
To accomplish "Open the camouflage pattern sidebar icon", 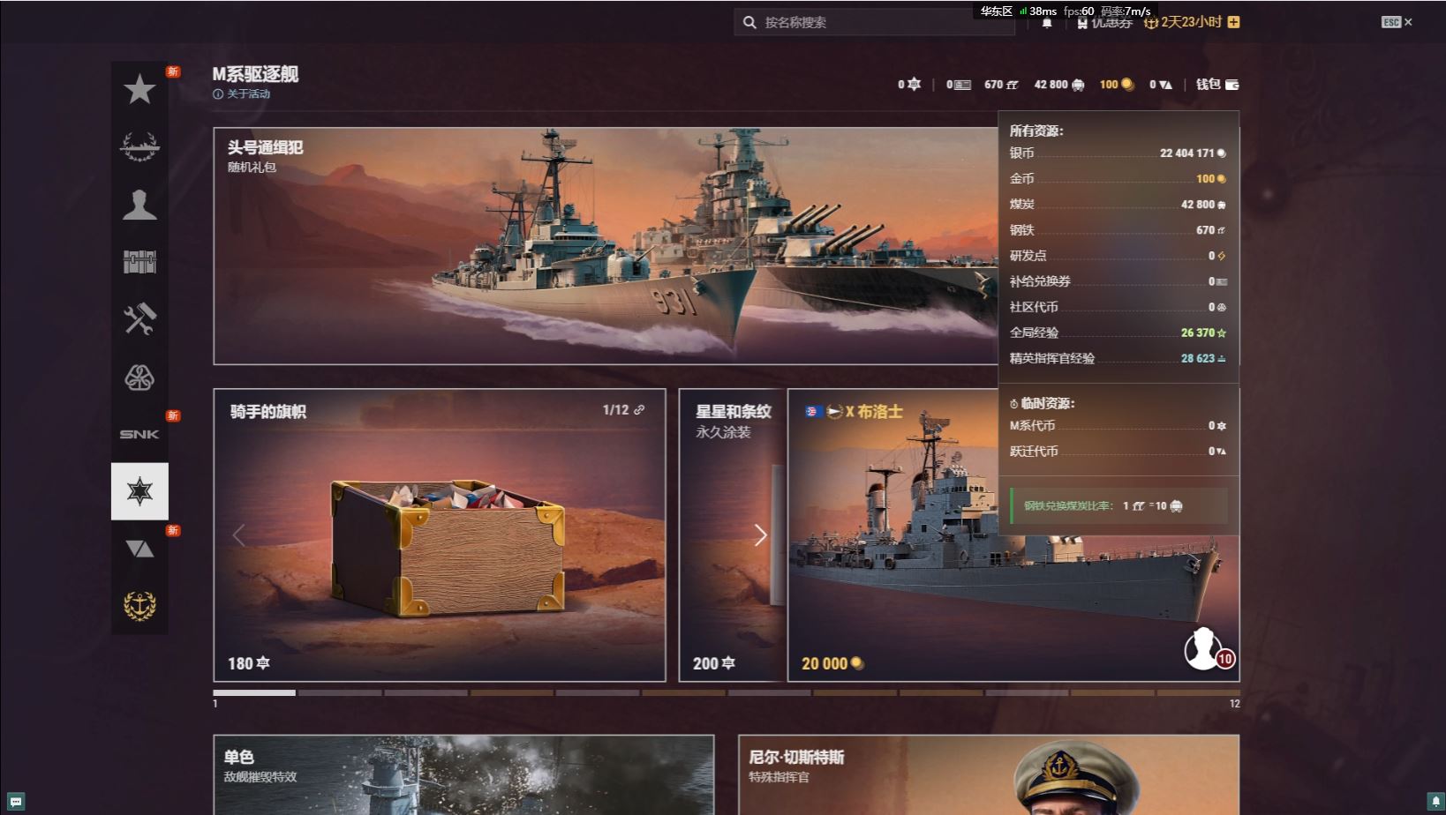I will click(x=139, y=377).
